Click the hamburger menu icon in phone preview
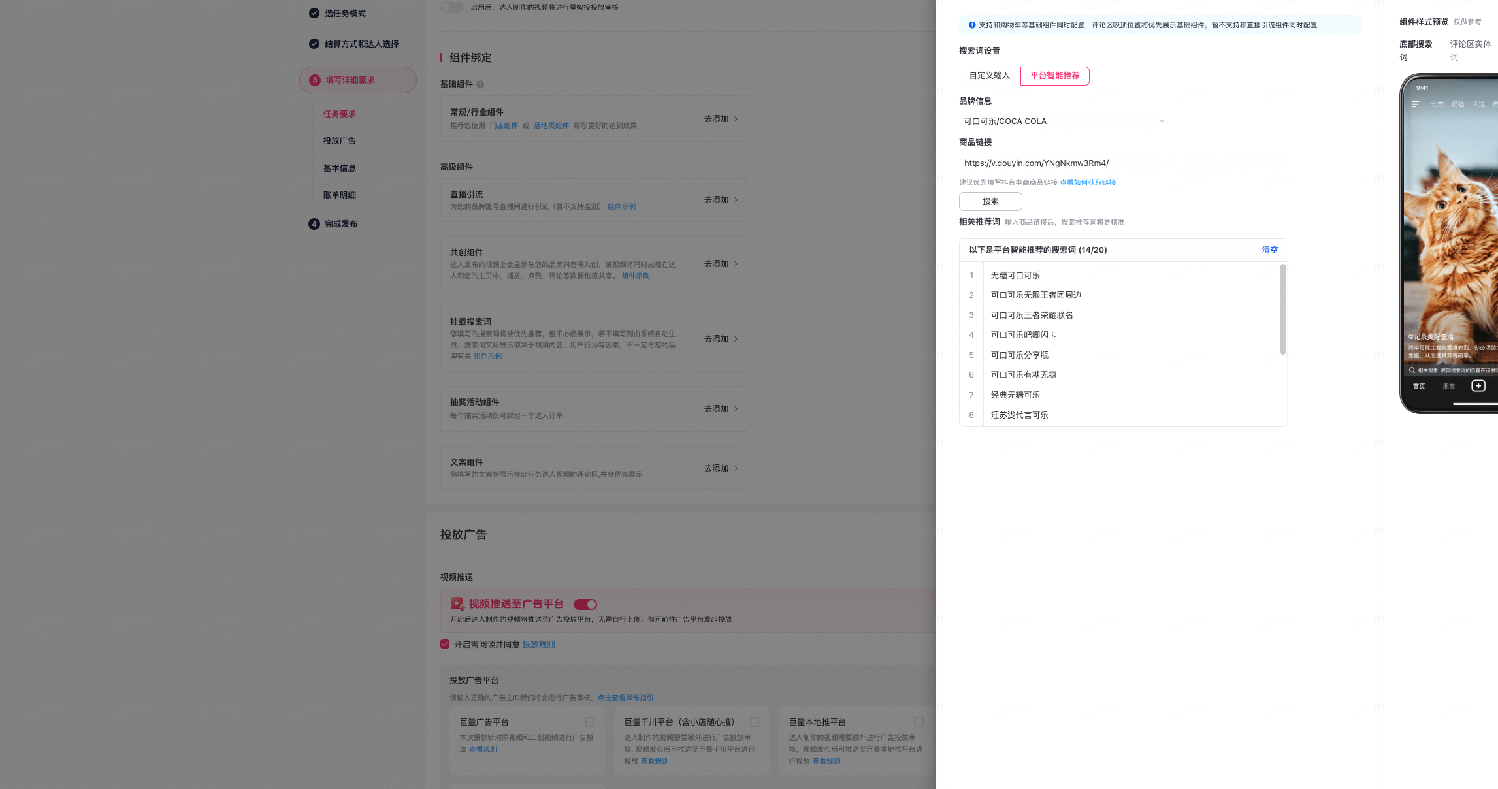Viewport: 1498px width, 789px height. point(1415,105)
